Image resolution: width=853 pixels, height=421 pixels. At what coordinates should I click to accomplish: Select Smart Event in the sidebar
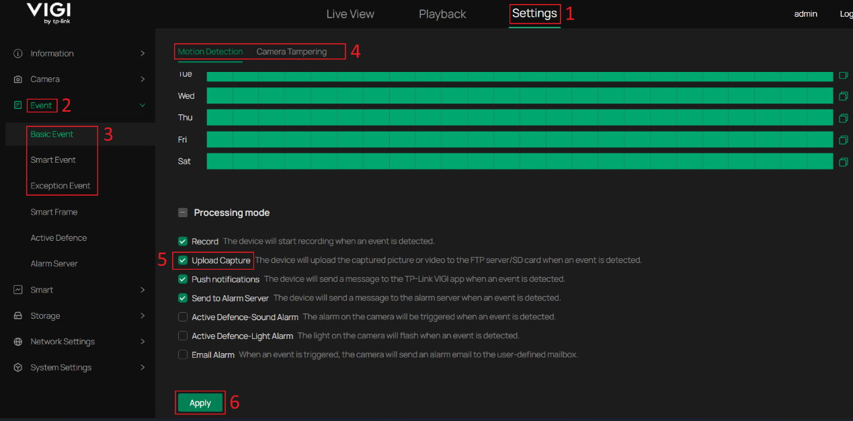pyautogui.click(x=53, y=159)
